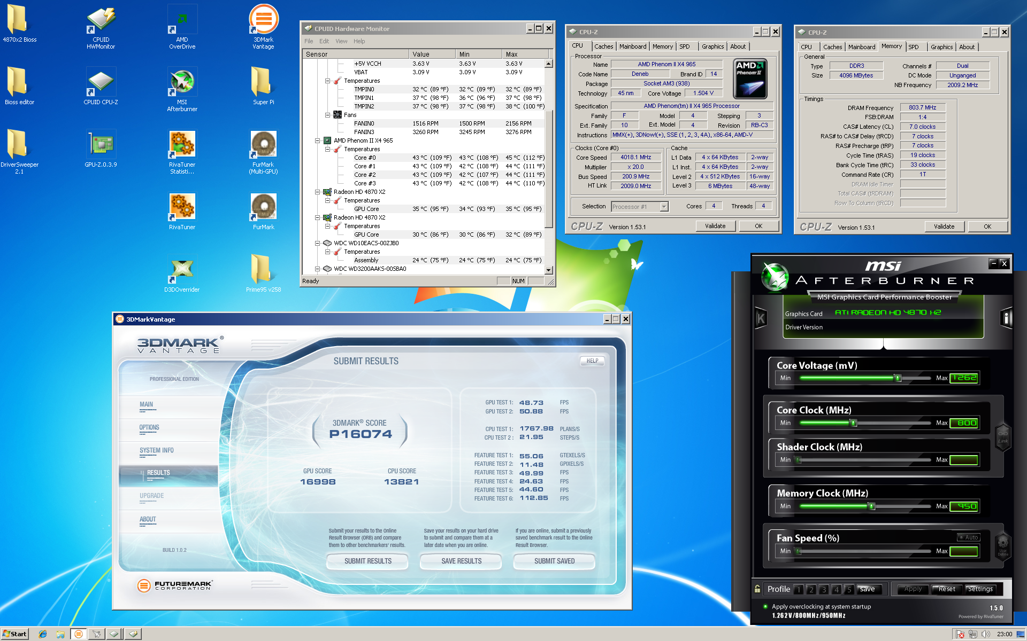This screenshot has height=641, width=1027.
Task: Open the Edit menu in HWMonitor
Action: tap(324, 41)
